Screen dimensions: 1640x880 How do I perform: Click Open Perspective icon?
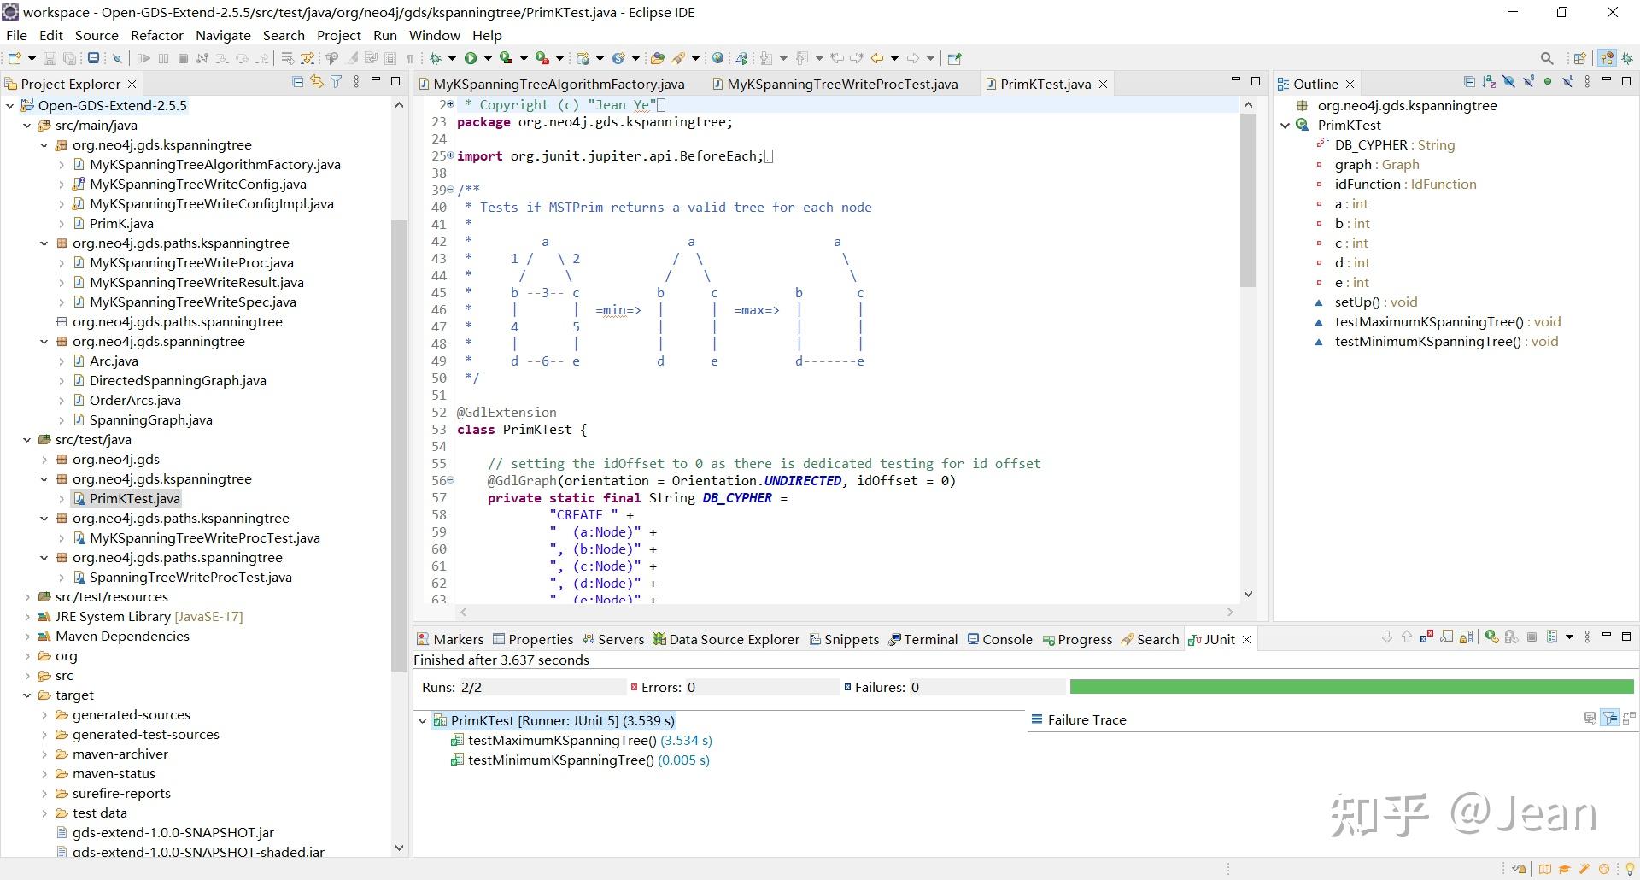[1579, 58]
